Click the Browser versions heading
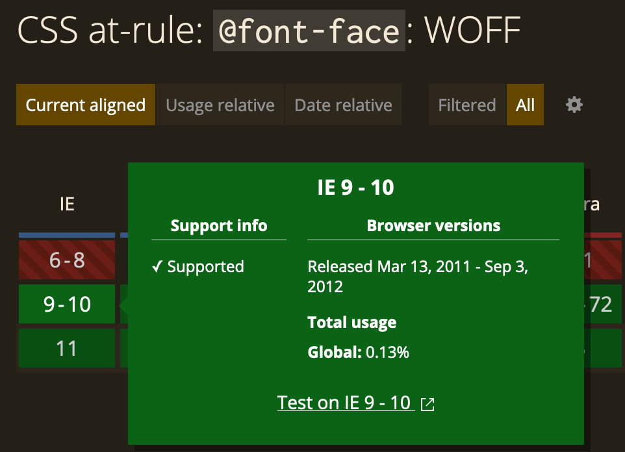This screenshot has width=625, height=452. [433, 225]
